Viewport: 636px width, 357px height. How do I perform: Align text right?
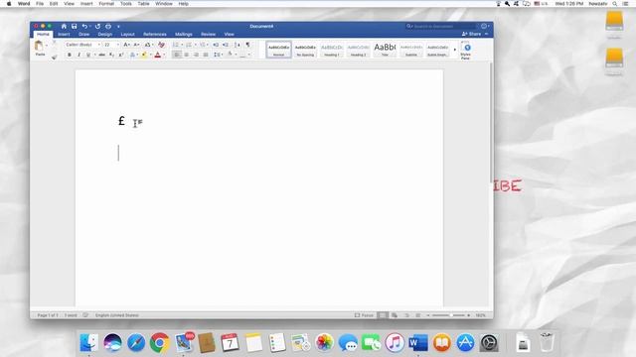(196, 55)
